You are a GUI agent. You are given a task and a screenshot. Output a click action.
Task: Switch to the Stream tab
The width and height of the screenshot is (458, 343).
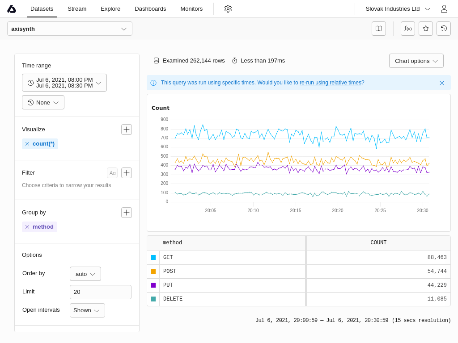[77, 9]
